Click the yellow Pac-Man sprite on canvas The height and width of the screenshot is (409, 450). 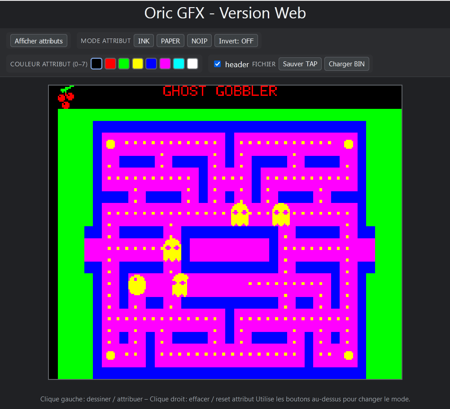click(137, 285)
